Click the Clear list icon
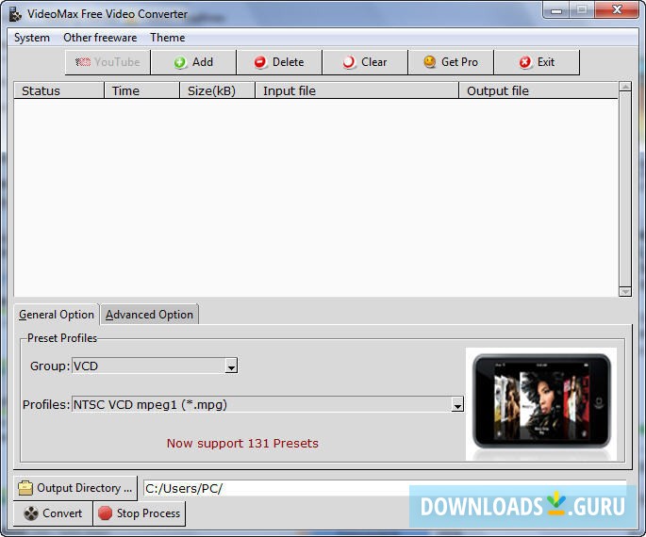The image size is (646, 537). pos(349,62)
